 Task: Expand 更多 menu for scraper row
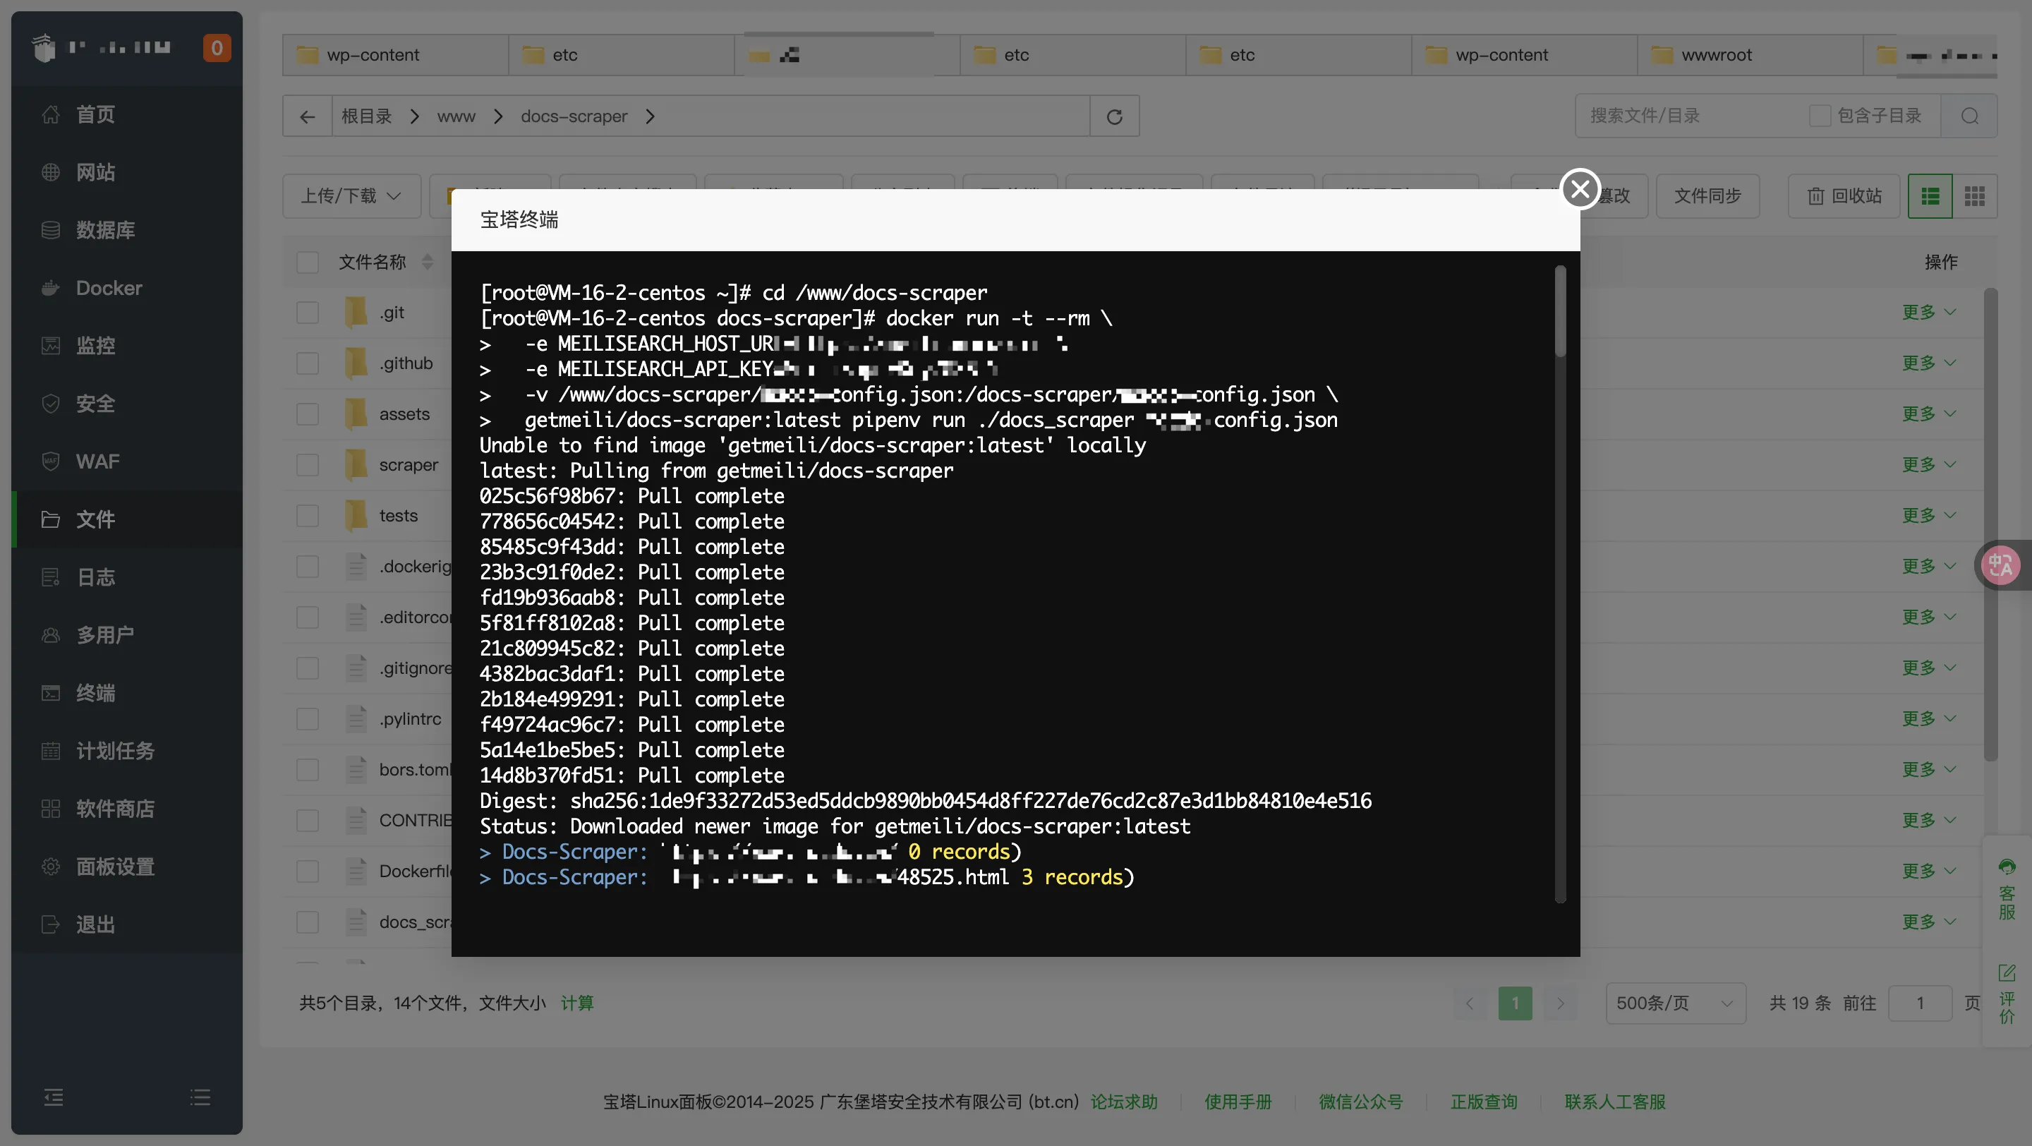click(1928, 465)
